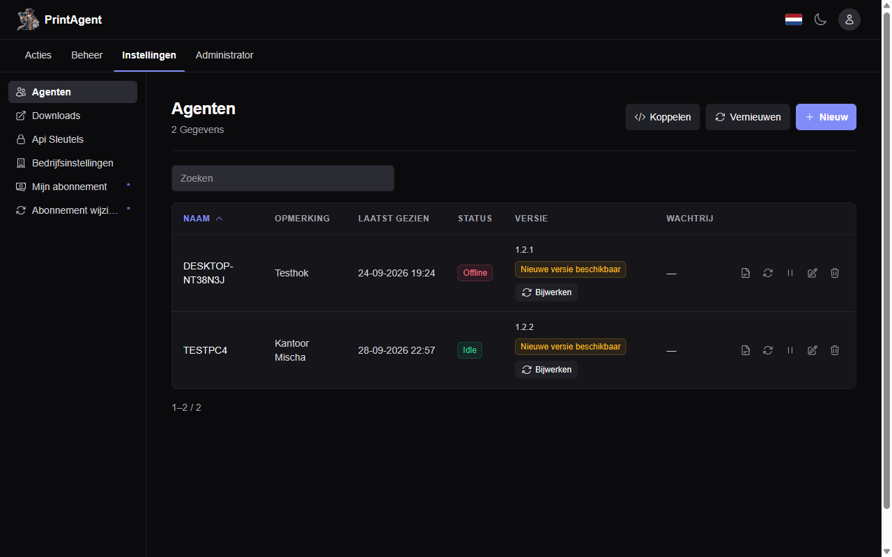
Task: Open the PrintAgent logo home link
Action: [x=59, y=19]
